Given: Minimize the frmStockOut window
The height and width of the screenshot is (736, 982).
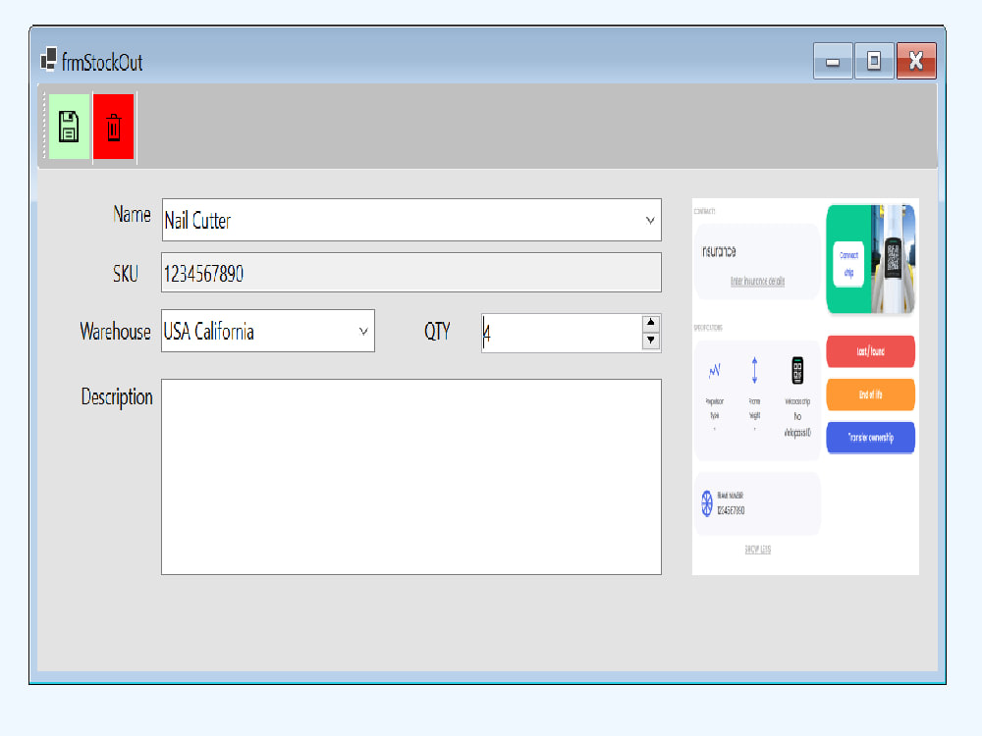Looking at the screenshot, I should pos(833,61).
